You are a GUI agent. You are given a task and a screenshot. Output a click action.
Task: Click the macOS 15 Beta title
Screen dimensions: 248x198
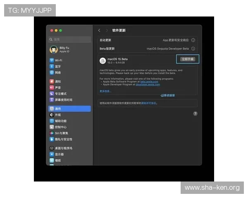coord(117,59)
